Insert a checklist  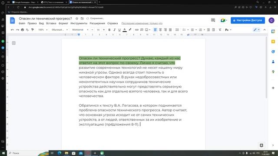(x=184, y=30)
